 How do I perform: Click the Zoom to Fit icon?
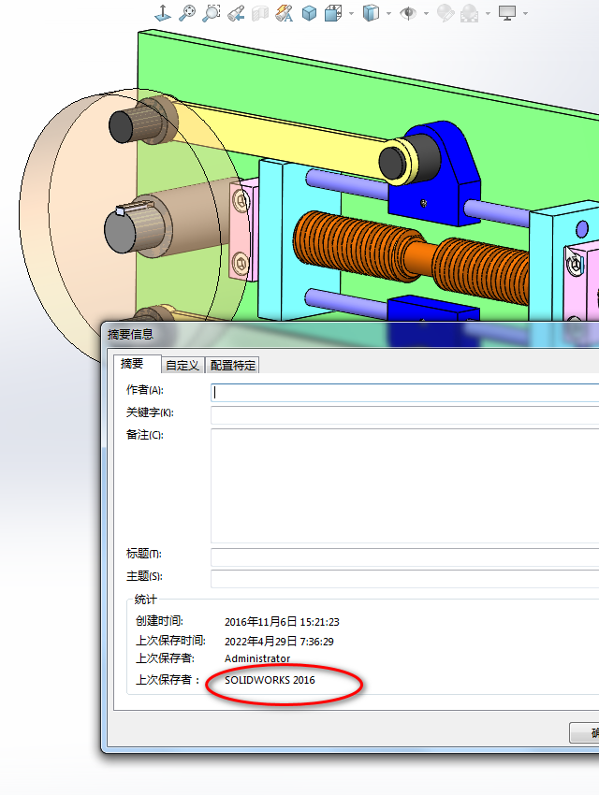pos(186,13)
